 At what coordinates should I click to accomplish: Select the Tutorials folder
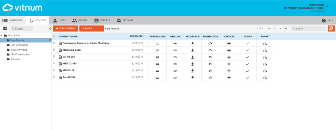pyautogui.click(x=15, y=59)
